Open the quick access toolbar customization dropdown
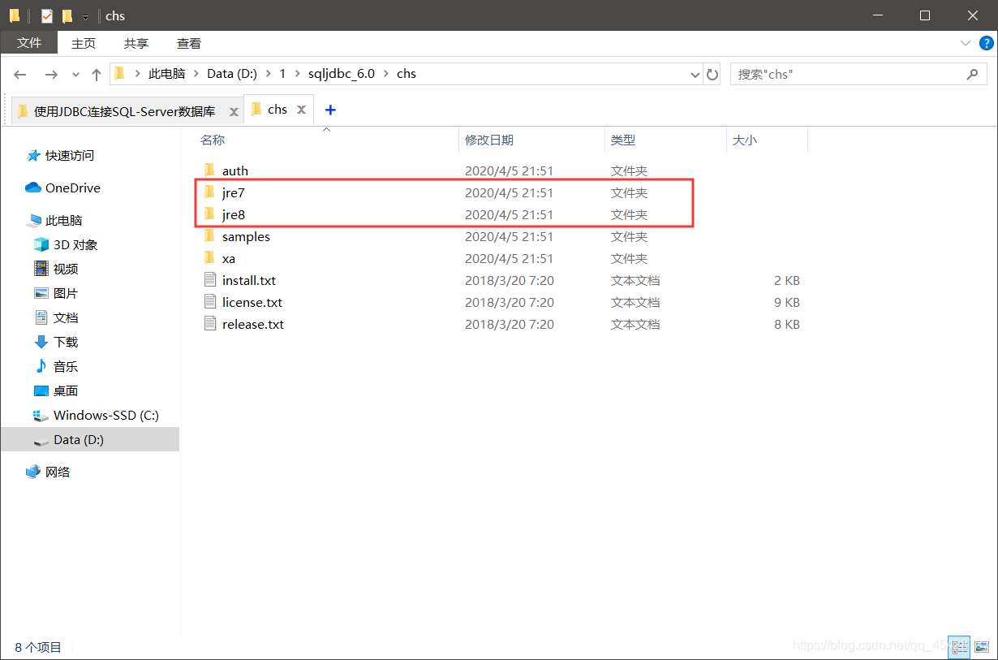998x660 pixels. tap(84, 15)
